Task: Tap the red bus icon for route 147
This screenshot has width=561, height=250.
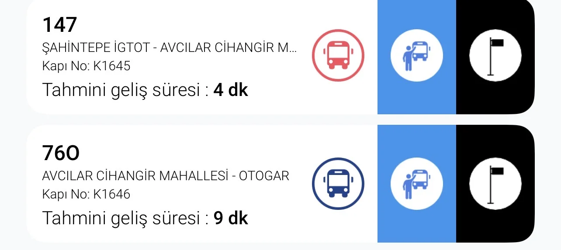Action: point(338,55)
